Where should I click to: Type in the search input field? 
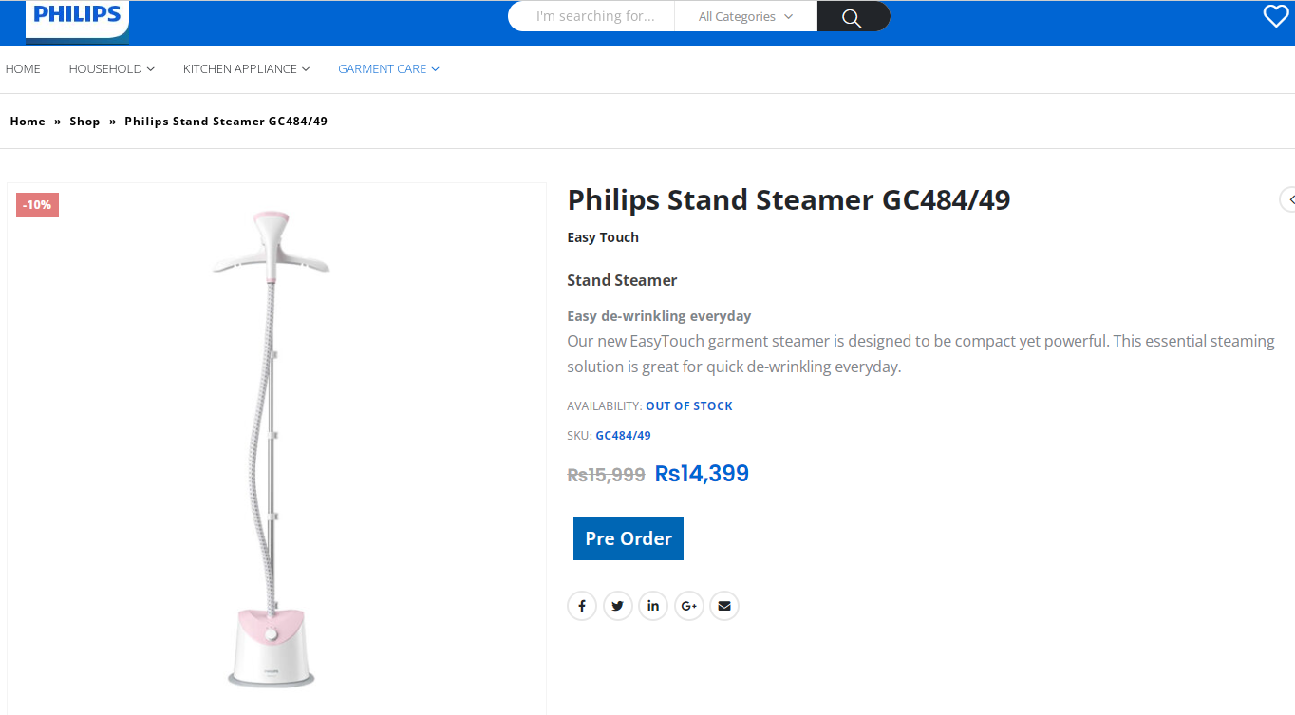pyautogui.click(x=595, y=17)
